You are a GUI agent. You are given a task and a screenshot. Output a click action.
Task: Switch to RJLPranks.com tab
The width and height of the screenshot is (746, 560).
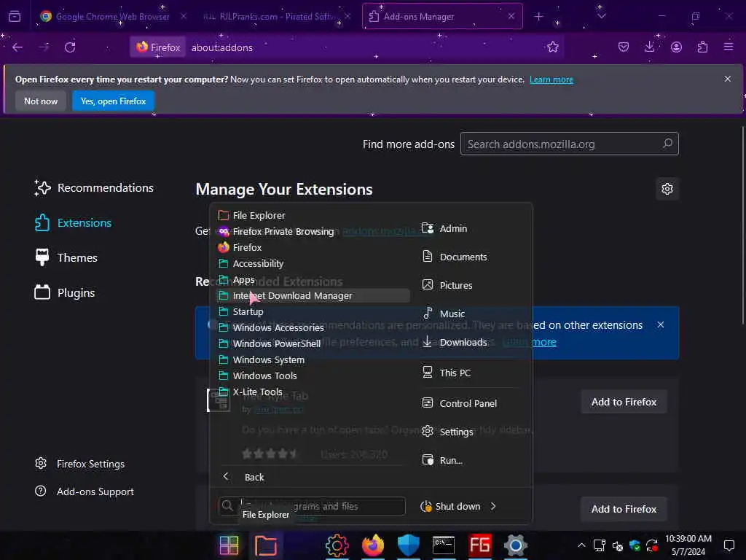(277, 17)
